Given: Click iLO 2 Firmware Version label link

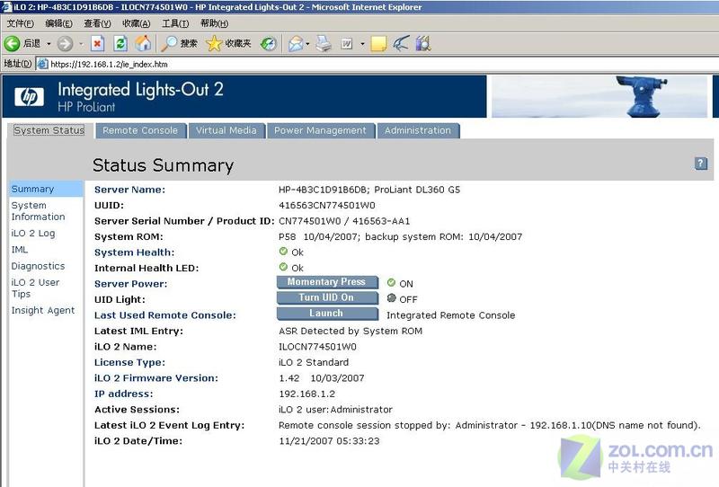Looking at the screenshot, I should 156,378.
